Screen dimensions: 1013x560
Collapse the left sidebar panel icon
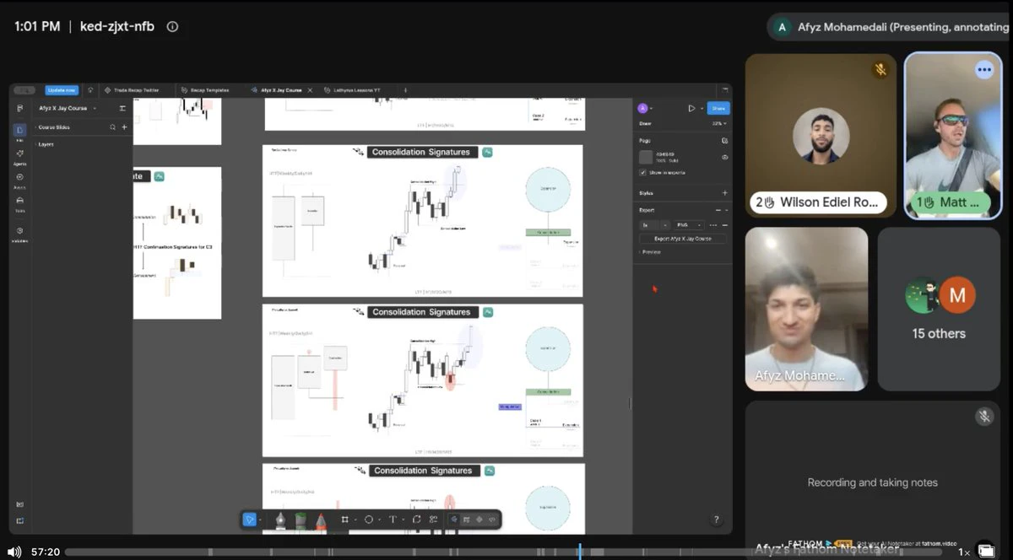[x=122, y=108]
